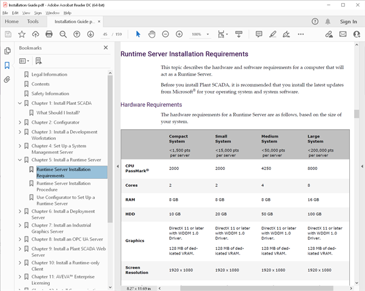Open the notifications bell
Viewport: 365px width, 291px height.
[x=327, y=22]
